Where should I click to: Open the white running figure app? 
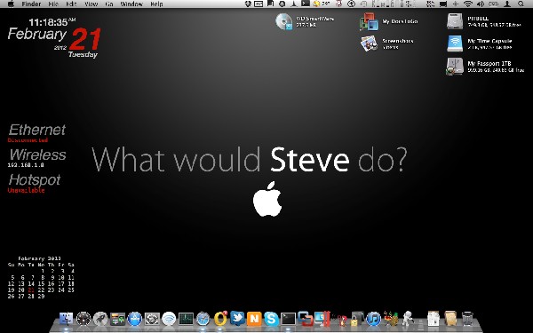(x=408, y=319)
